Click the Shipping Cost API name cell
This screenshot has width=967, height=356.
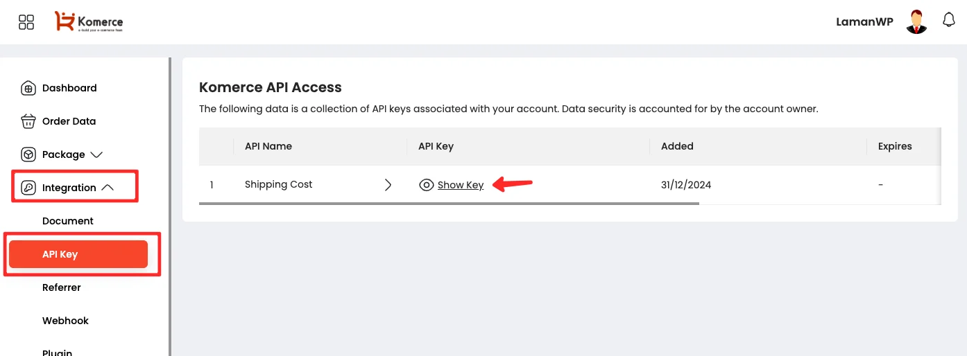[x=279, y=184]
